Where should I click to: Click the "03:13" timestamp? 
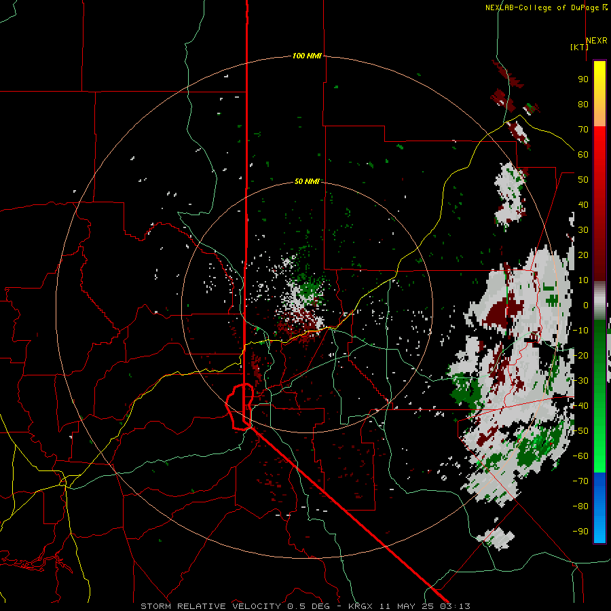(x=455, y=606)
